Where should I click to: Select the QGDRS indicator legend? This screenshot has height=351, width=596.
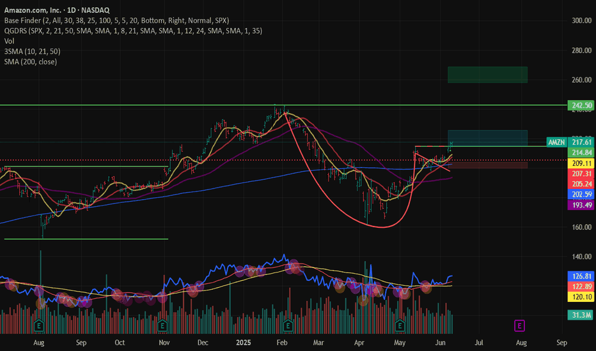[133, 31]
